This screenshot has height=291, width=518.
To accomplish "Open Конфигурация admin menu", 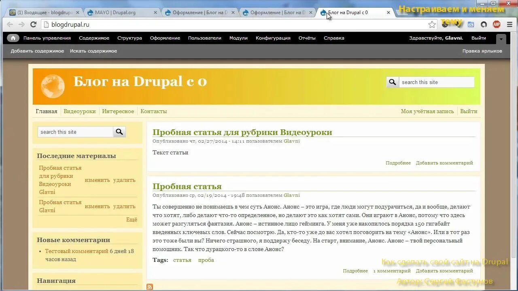I will click(x=273, y=38).
